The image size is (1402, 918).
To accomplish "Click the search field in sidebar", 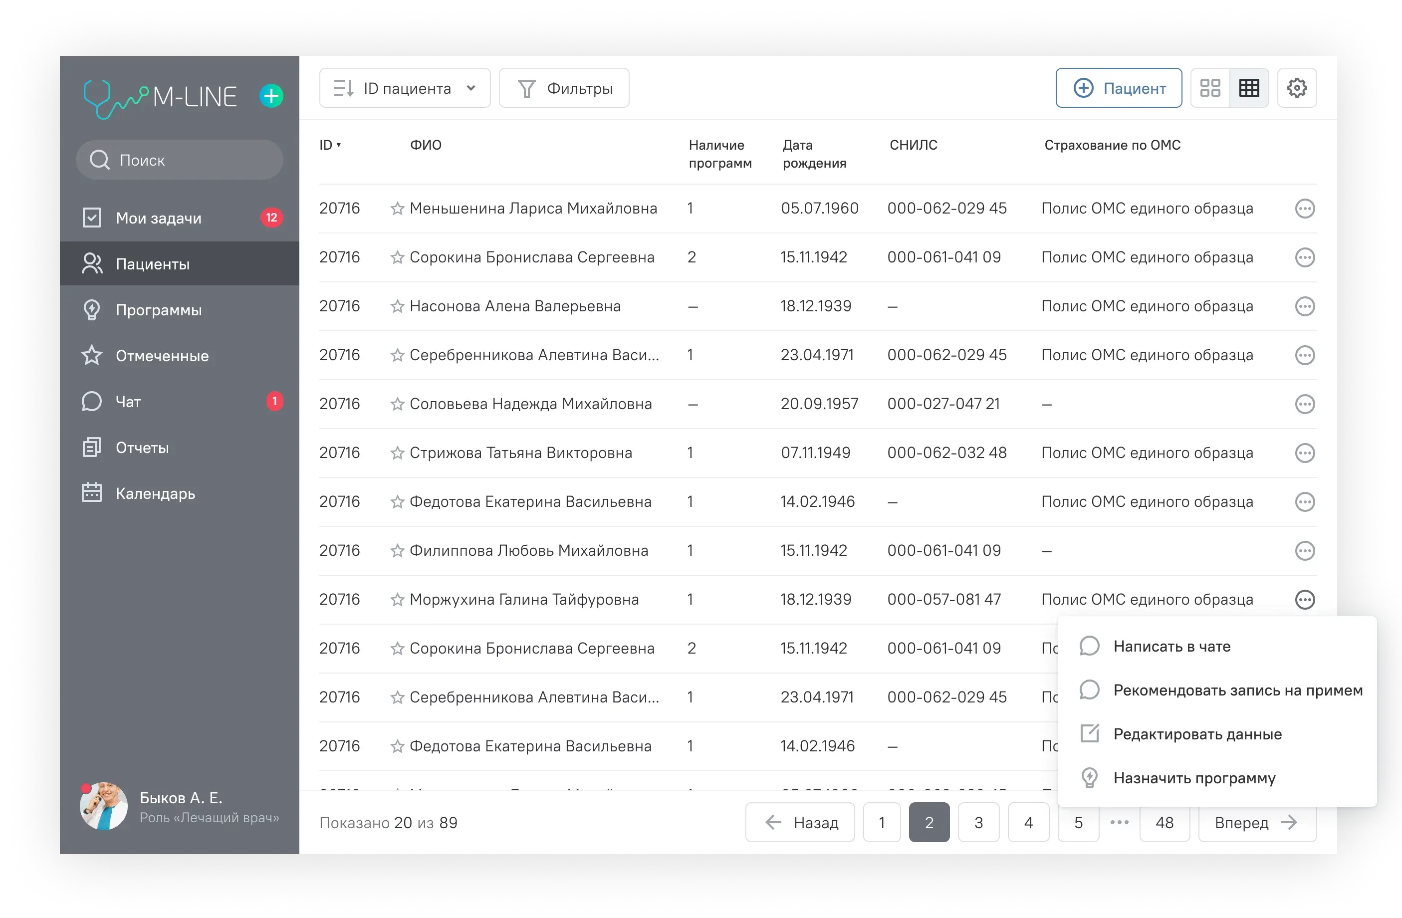I will click(x=180, y=160).
